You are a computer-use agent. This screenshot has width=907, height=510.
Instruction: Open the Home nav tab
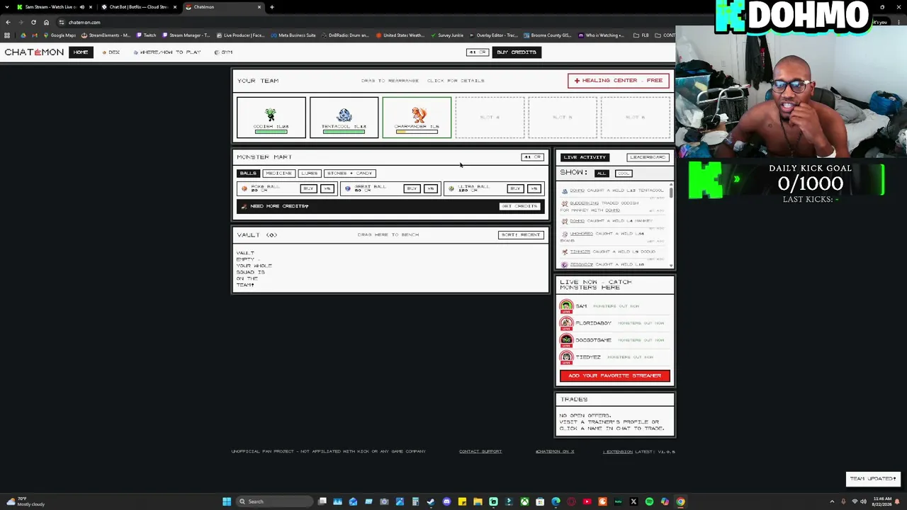(81, 52)
